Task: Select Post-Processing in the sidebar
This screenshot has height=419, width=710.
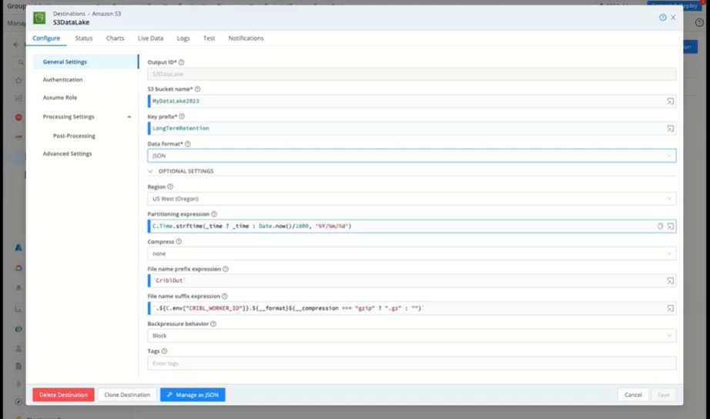Action: [x=74, y=136]
